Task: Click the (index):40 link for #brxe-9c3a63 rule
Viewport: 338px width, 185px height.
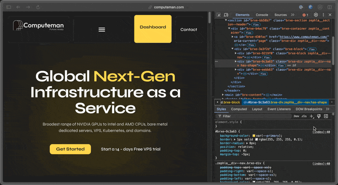Action: pyautogui.click(x=321, y=132)
